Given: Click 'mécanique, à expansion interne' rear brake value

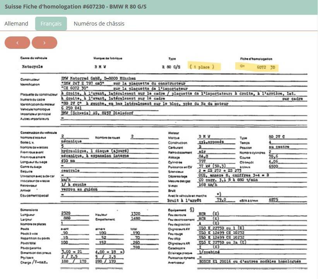Looking at the screenshot, I should (95, 156).
